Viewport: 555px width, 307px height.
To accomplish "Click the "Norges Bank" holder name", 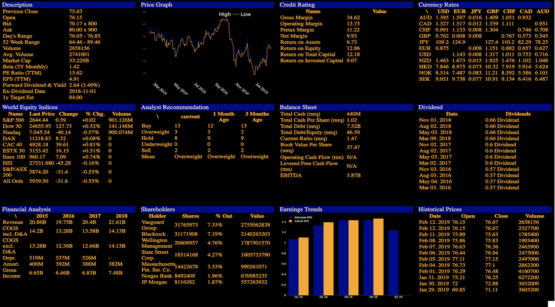I will (x=157, y=276).
